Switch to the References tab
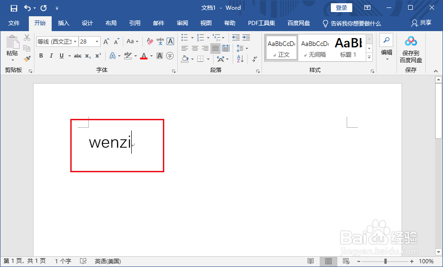This screenshot has height=267, width=443. pyautogui.click(x=135, y=23)
